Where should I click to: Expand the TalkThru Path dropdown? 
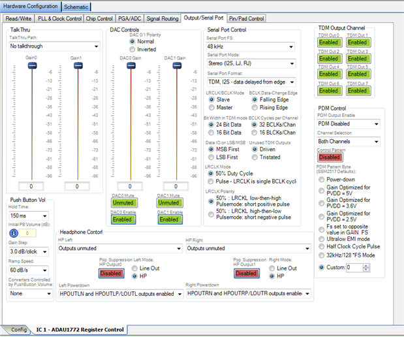[55, 46]
